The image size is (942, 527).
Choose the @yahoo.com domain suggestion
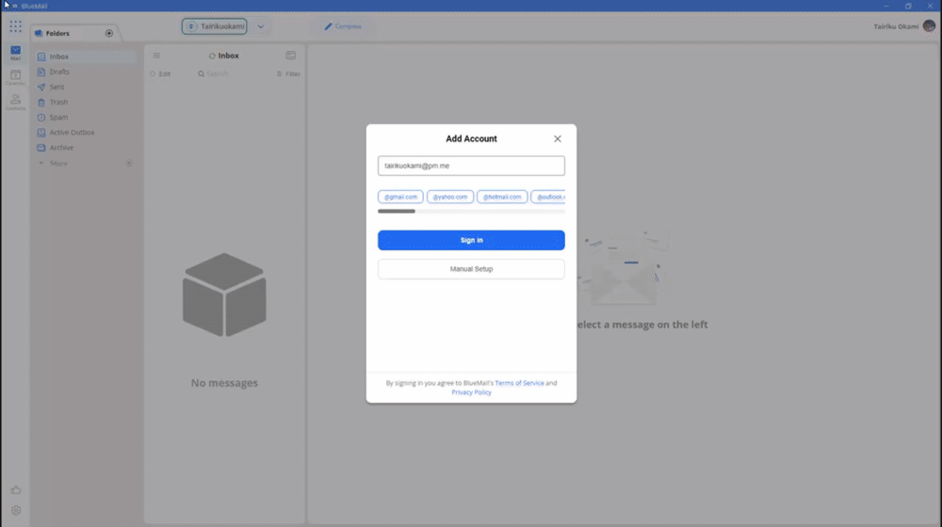point(450,197)
